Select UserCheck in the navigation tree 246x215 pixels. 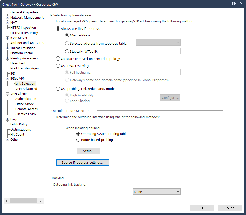tap(18, 63)
